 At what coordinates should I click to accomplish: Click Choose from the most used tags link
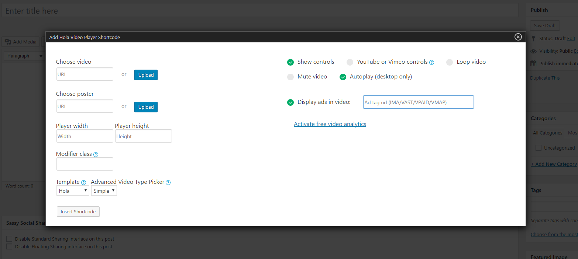click(554, 234)
